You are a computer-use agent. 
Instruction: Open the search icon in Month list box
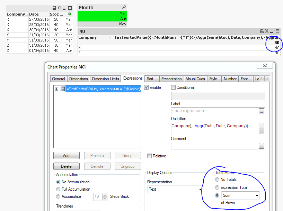(124, 7)
